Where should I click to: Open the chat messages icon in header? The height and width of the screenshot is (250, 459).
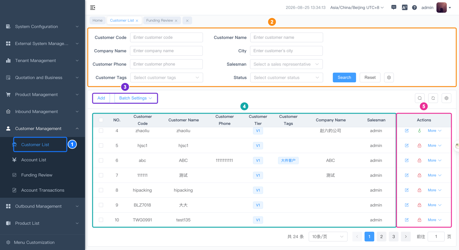(394, 7)
